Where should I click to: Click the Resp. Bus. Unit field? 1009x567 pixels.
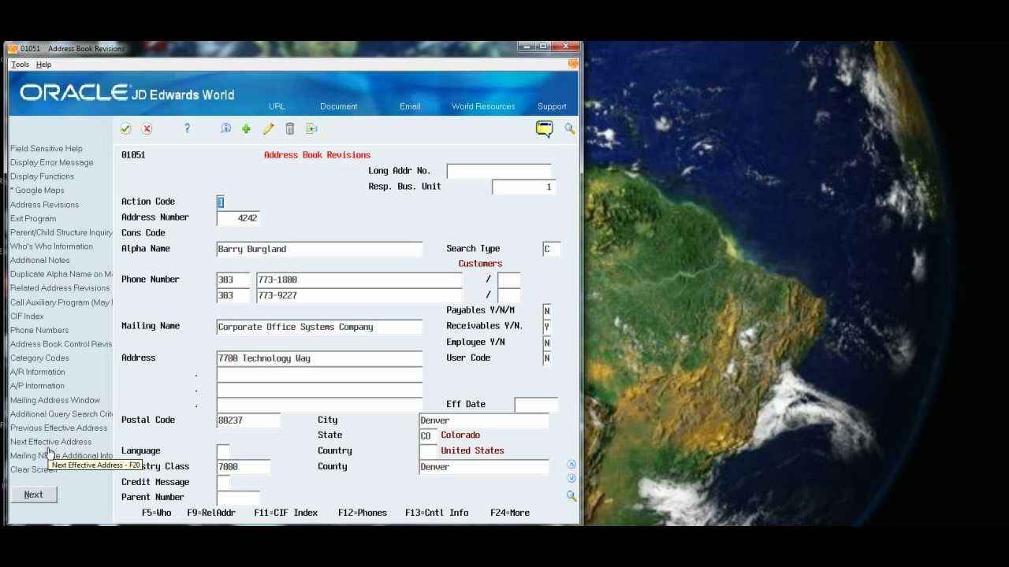pyautogui.click(x=523, y=187)
